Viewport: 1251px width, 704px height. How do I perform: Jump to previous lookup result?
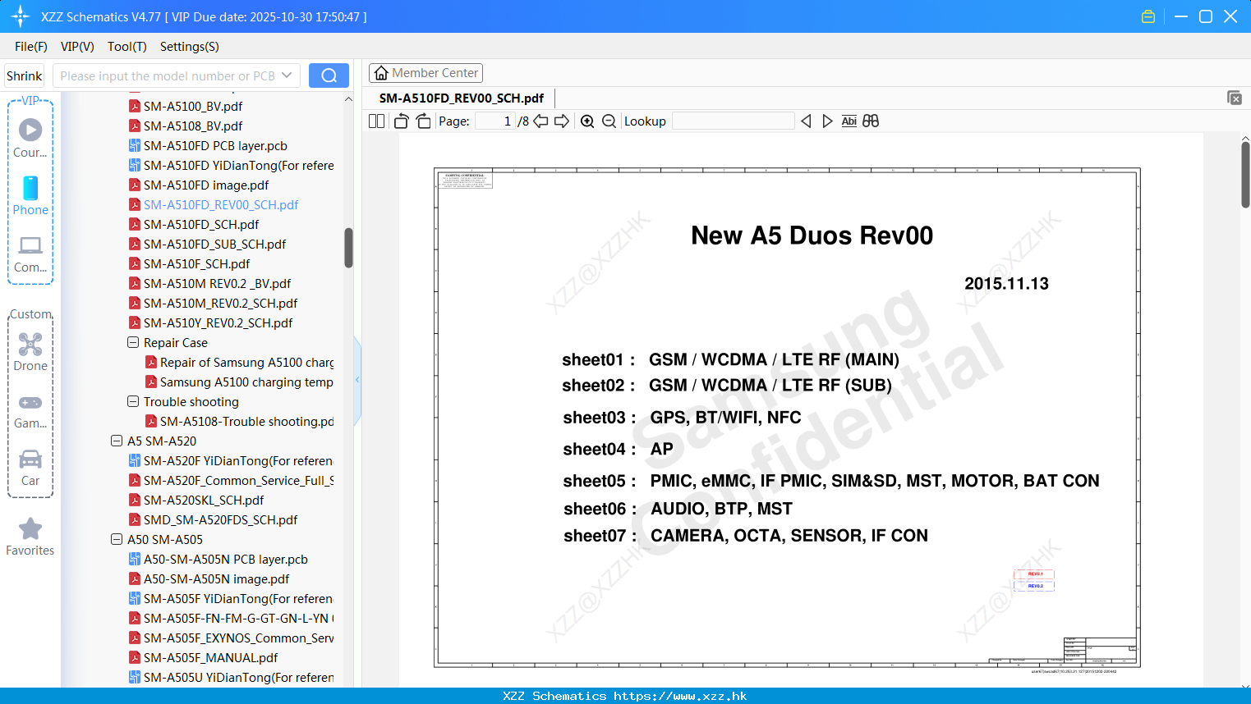(x=806, y=121)
